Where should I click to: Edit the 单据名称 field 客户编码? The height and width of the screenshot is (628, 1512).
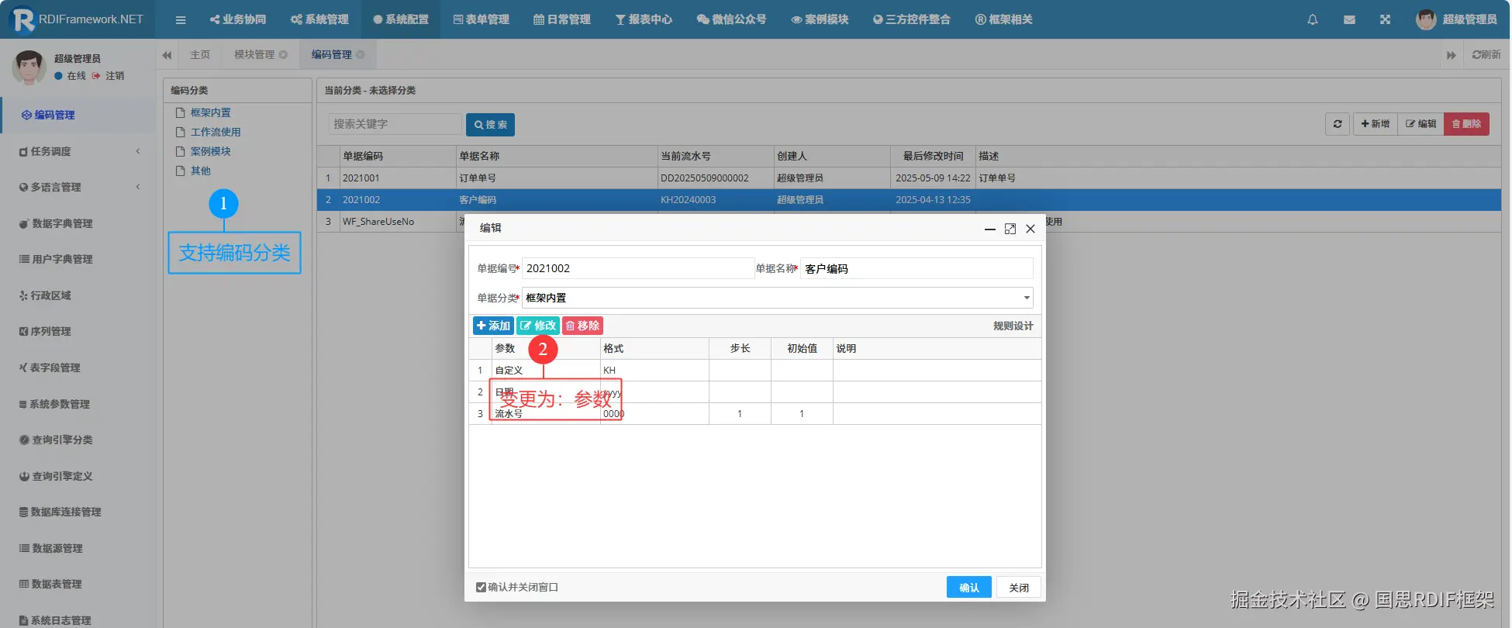point(917,268)
